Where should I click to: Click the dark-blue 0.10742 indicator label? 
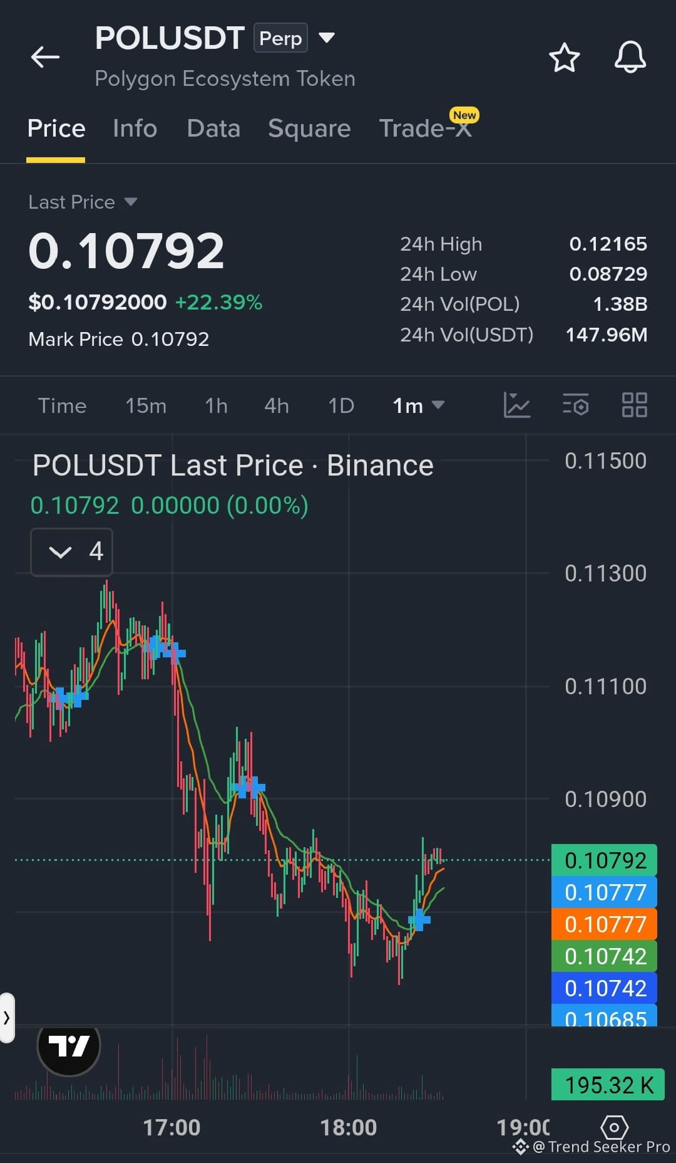604,988
